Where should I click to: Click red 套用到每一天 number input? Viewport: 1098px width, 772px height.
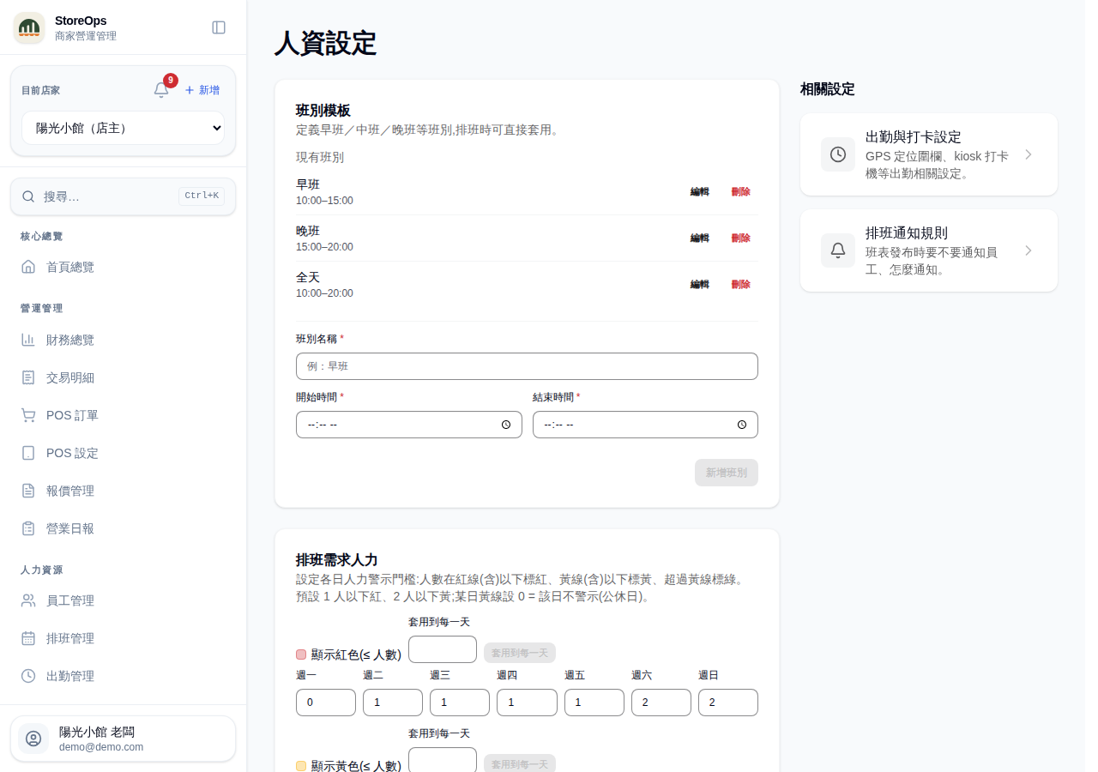tap(443, 649)
